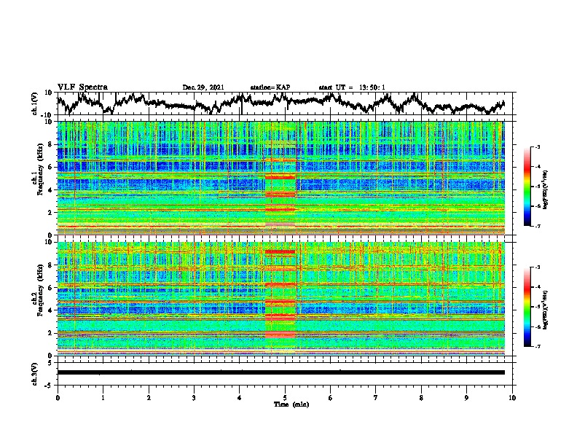Click the black ch.3 signal band
Screen dimensions: 577x446
280,372
